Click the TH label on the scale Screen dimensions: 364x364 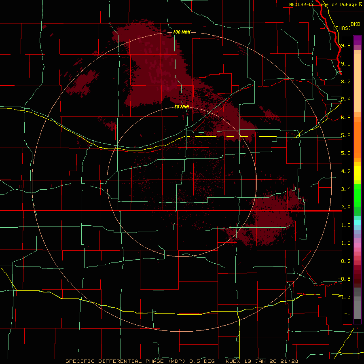(347, 315)
